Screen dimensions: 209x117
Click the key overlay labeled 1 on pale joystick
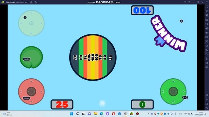[x=25, y=17]
